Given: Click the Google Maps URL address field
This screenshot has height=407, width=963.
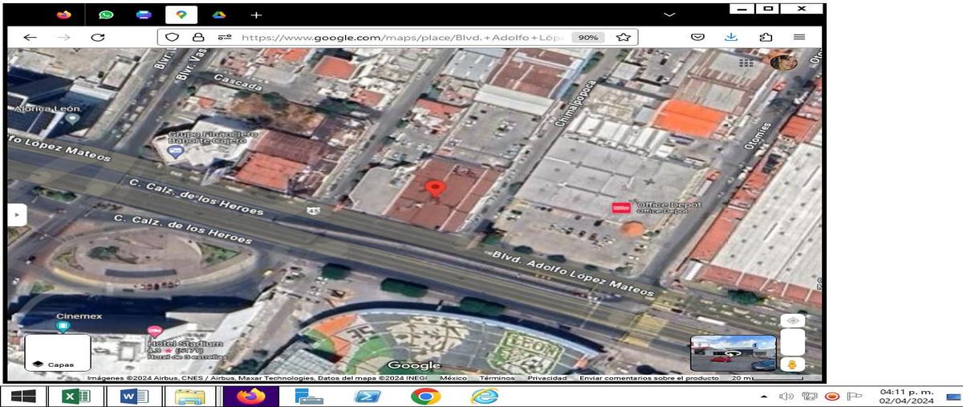Looking at the screenshot, I should point(401,37).
